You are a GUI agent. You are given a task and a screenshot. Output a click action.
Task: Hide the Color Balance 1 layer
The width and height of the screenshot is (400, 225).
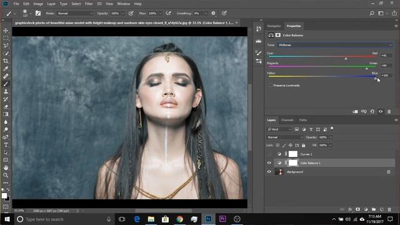(269, 162)
